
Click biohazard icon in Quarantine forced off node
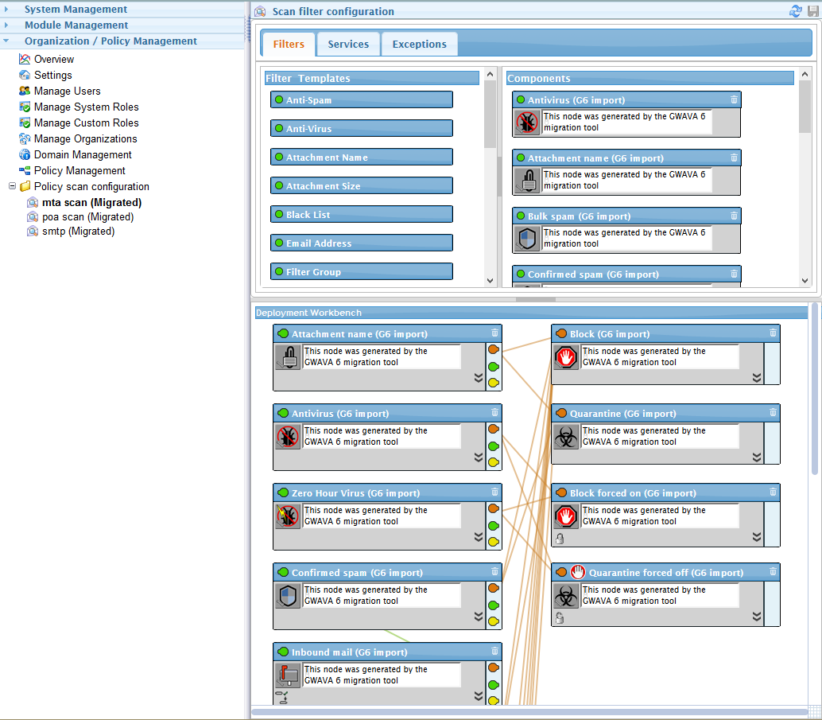coord(566,596)
